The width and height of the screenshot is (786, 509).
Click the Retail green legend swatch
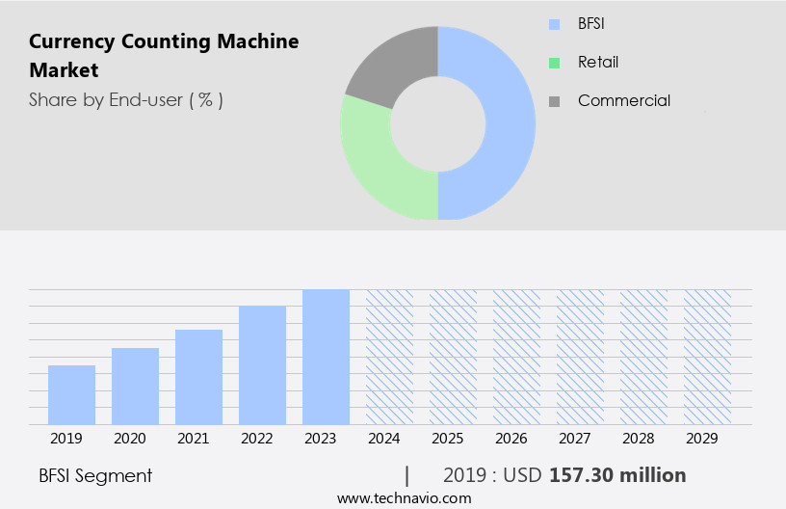(554, 63)
